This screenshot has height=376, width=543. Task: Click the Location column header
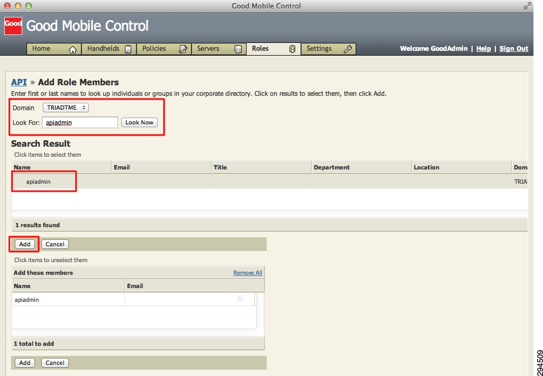click(x=461, y=167)
